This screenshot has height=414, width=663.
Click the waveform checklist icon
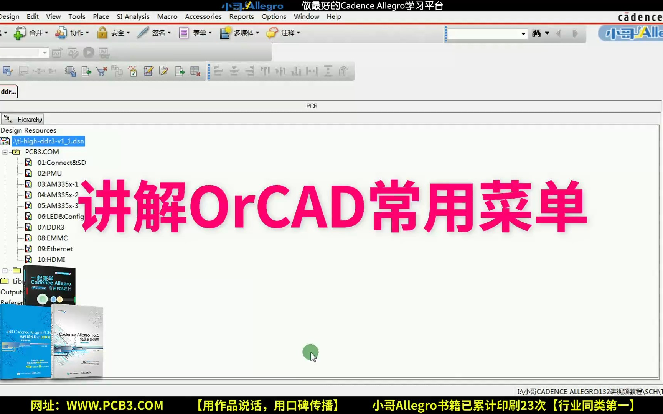tap(133, 71)
